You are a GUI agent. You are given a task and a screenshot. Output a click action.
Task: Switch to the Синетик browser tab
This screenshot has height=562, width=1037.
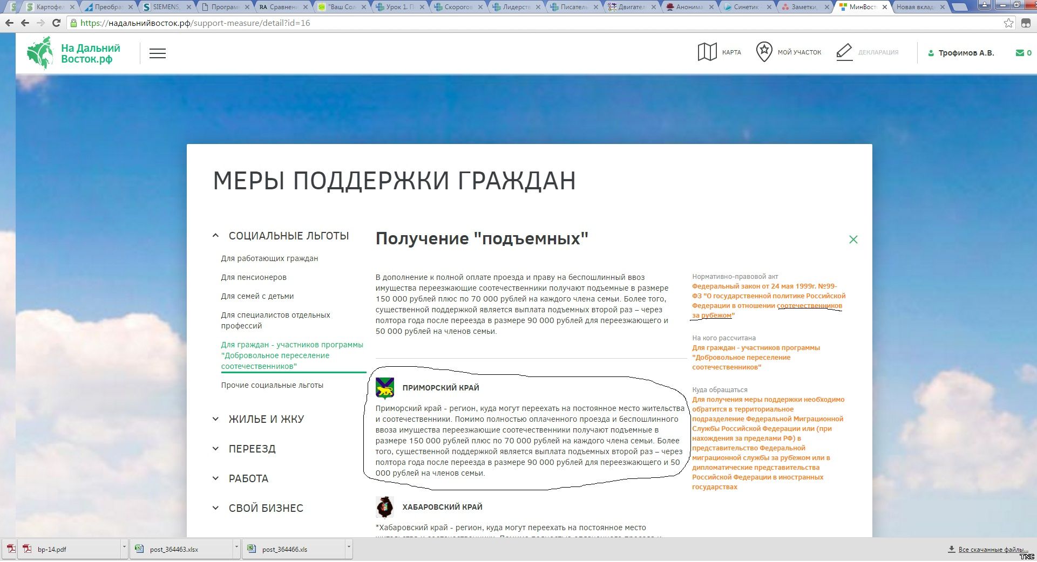click(747, 7)
